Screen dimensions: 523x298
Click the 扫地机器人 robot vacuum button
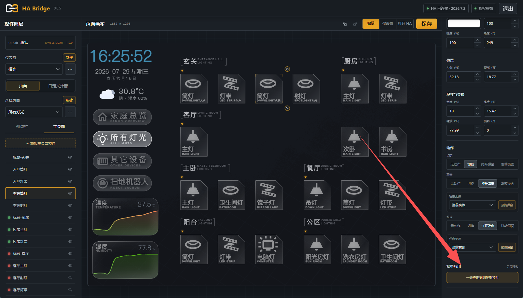click(122, 183)
